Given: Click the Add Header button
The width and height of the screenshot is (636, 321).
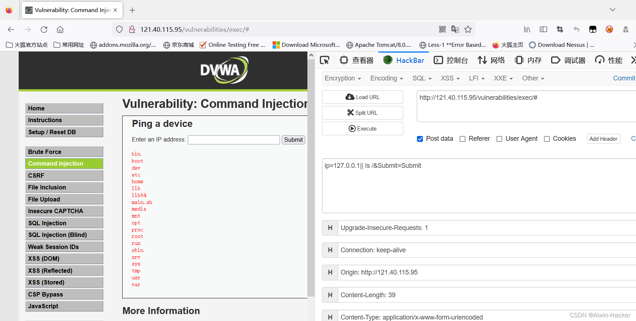Looking at the screenshot, I should pos(603,139).
